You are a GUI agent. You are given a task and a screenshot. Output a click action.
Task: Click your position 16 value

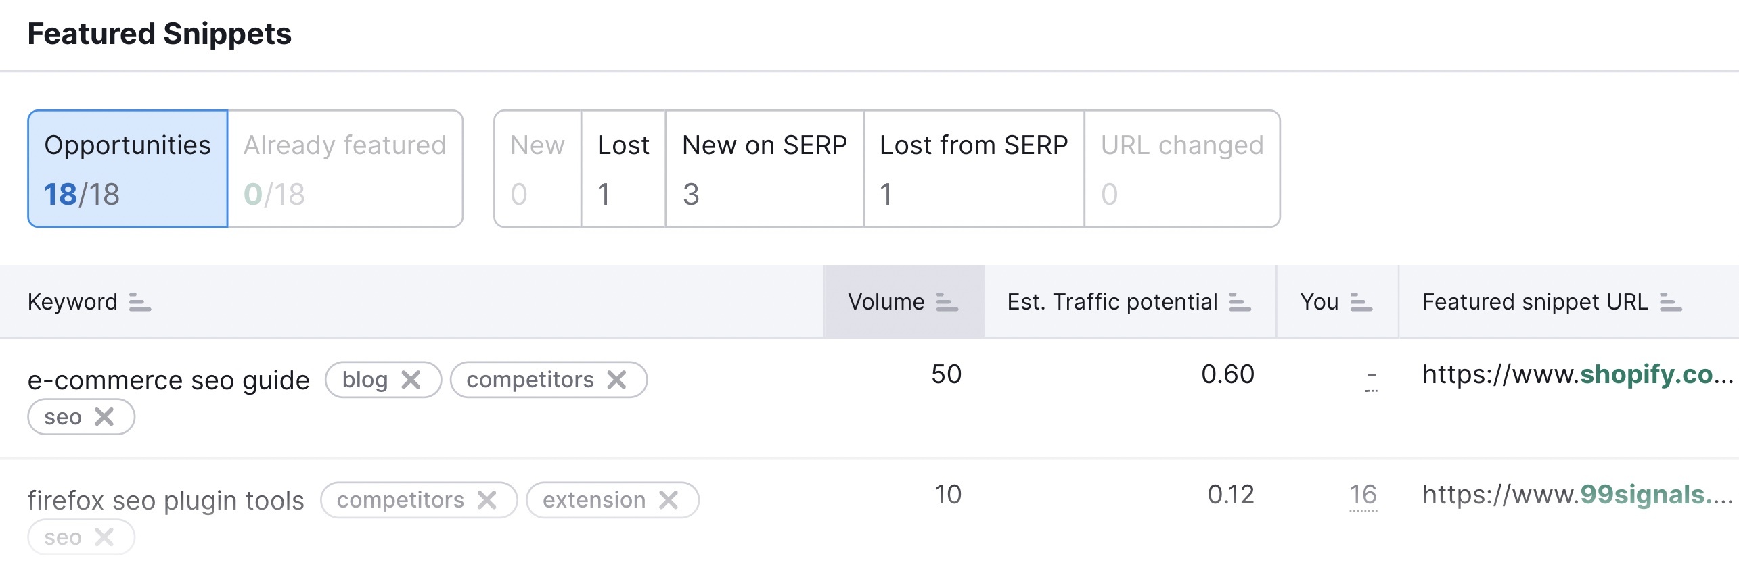point(1363,495)
